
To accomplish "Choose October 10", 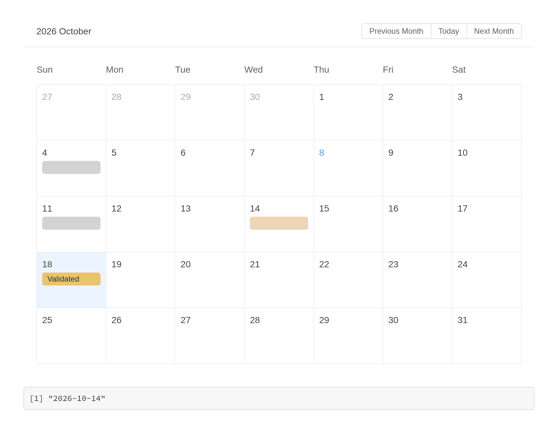I will pos(487,168).
